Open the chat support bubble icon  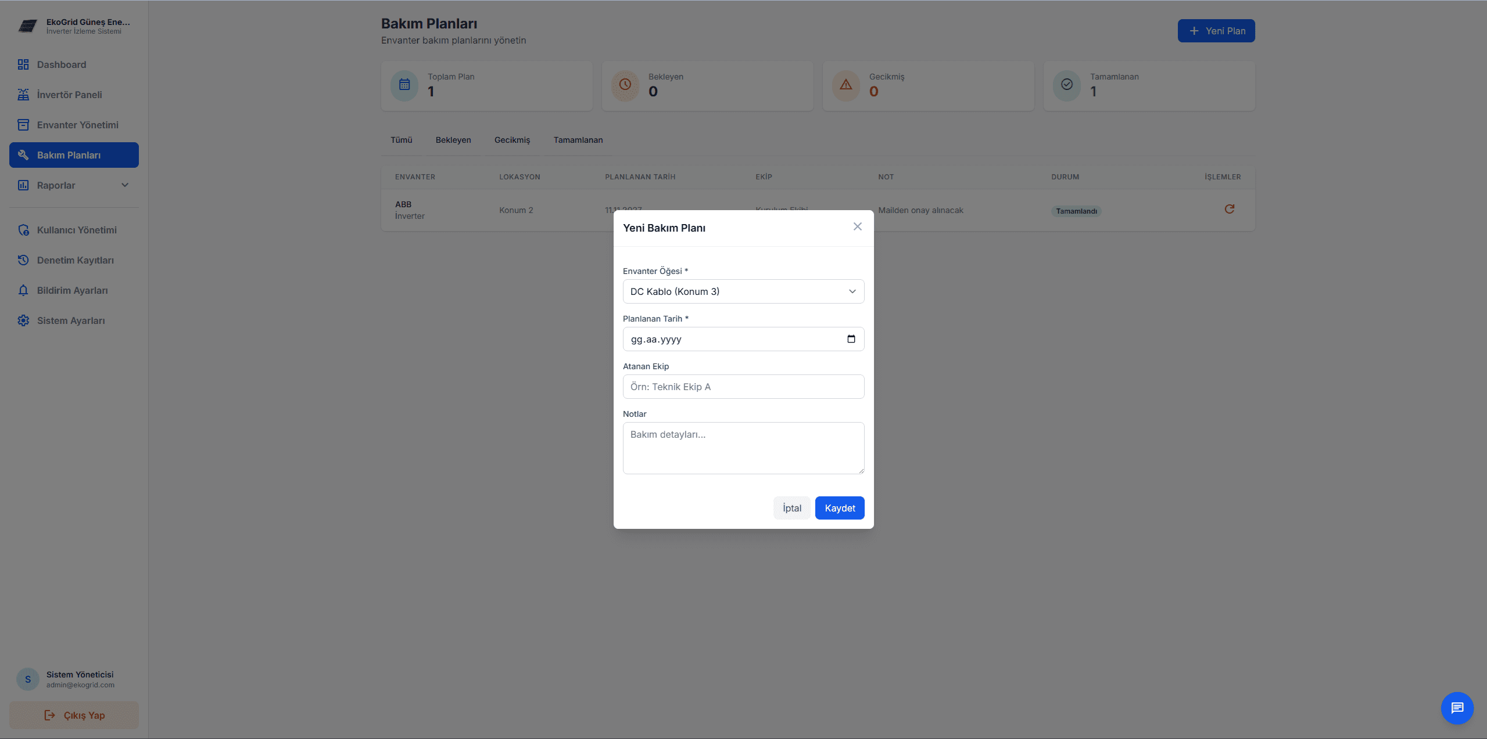coord(1456,708)
